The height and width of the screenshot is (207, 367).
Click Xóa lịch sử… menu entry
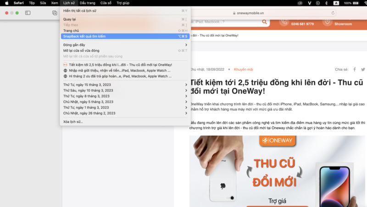point(73,122)
